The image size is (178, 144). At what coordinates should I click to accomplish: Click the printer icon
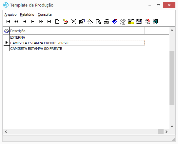(x=107, y=22)
